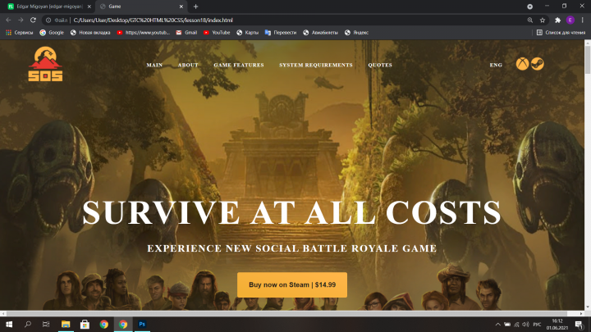Open the Xbox platform icon
Viewport: 591px width, 332px height.
coord(522,64)
